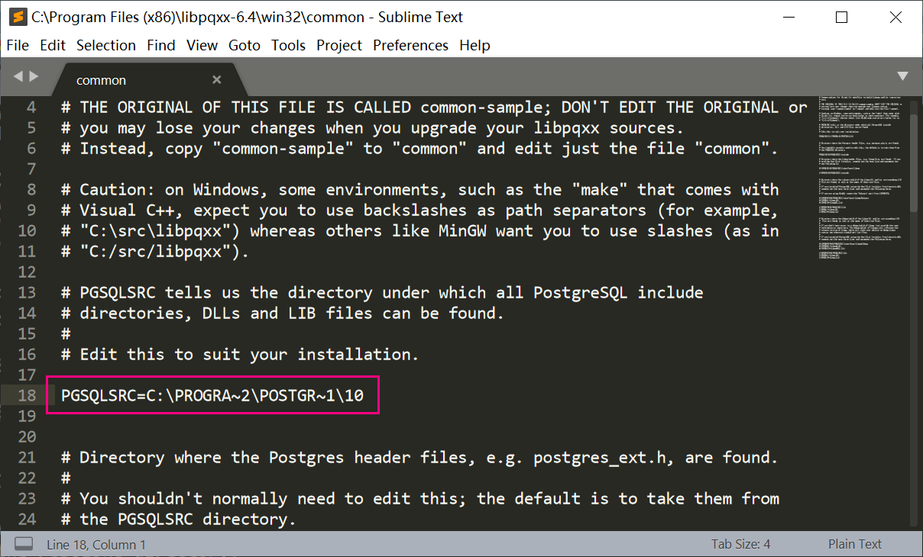
Task: Select the common file tab
Action: pos(102,80)
